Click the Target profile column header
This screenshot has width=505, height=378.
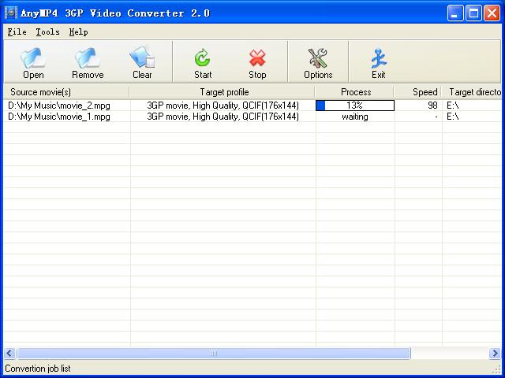223,92
